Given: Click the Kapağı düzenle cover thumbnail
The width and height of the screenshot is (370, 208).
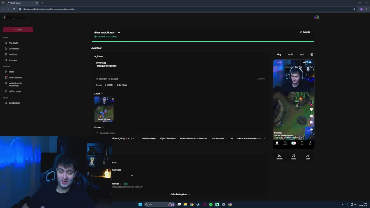Looking at the screenshot, I should click(104, 109).
